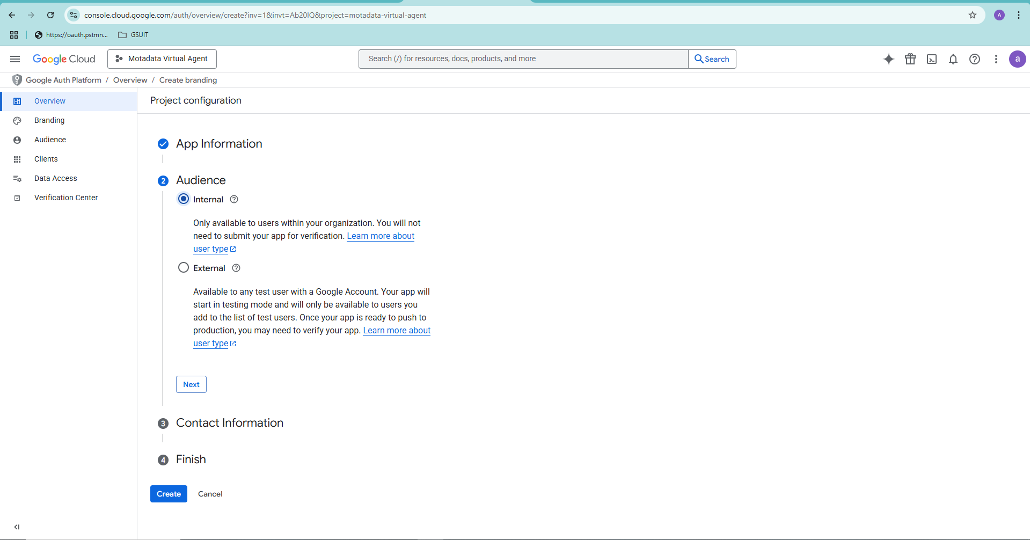Open the Gemini AI assistant

click(x=889, y=59)
